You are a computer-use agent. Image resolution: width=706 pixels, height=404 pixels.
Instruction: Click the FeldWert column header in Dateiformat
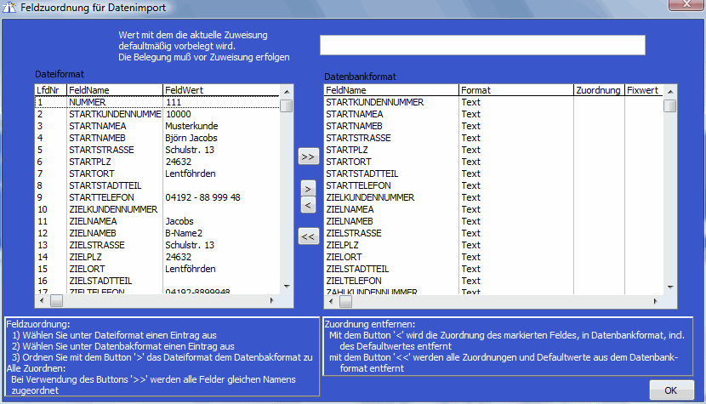(221, 89)
